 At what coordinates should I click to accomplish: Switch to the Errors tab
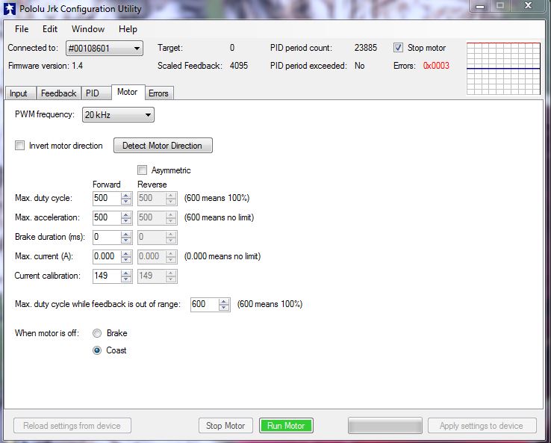(x=158, y=93)
